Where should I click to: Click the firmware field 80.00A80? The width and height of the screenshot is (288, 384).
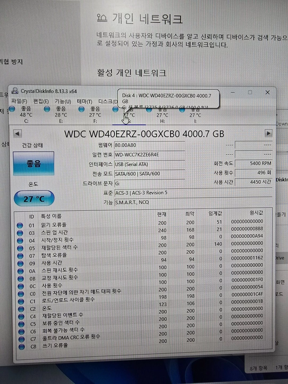coord(149,145)
